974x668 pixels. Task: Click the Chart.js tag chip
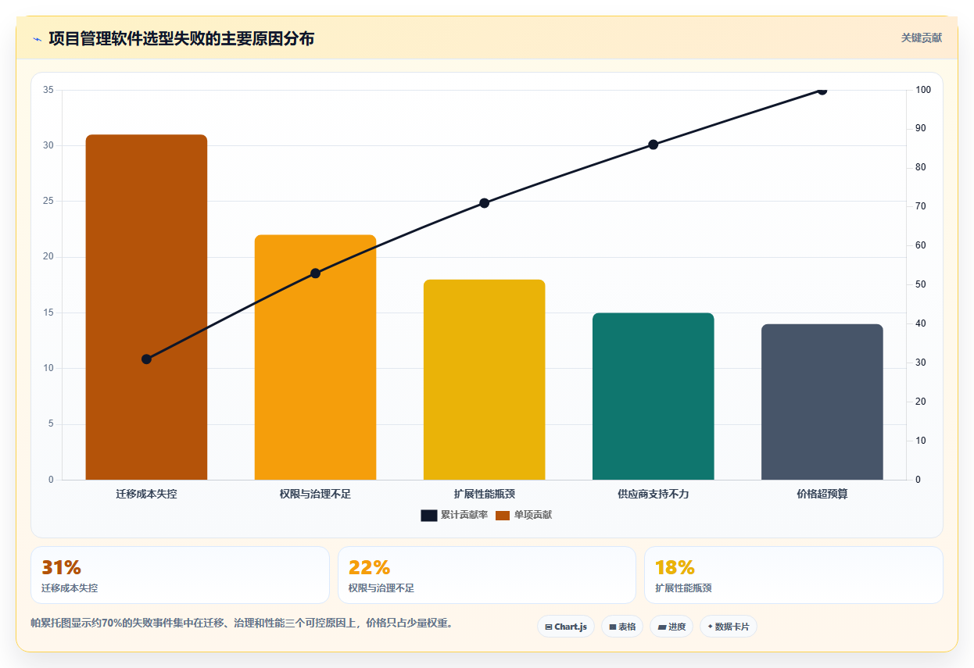tap(566, 627)
